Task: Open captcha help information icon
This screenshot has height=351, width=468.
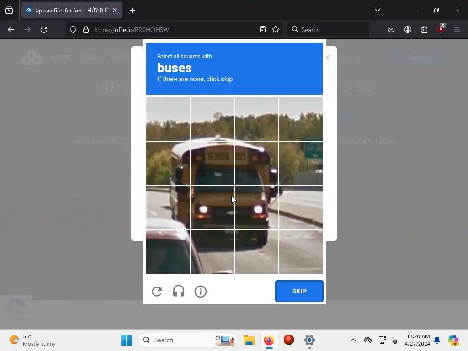Action: pos(200,291)
